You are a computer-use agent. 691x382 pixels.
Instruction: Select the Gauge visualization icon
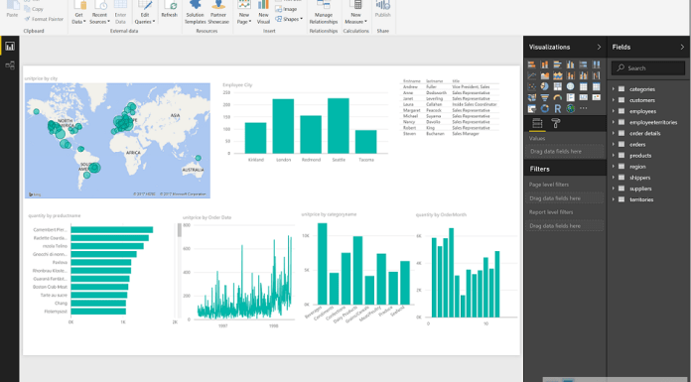click(558, 97)
